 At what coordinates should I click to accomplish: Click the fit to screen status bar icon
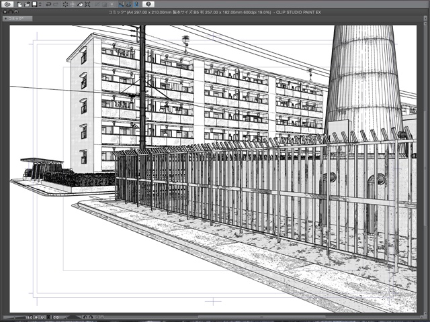48,317
